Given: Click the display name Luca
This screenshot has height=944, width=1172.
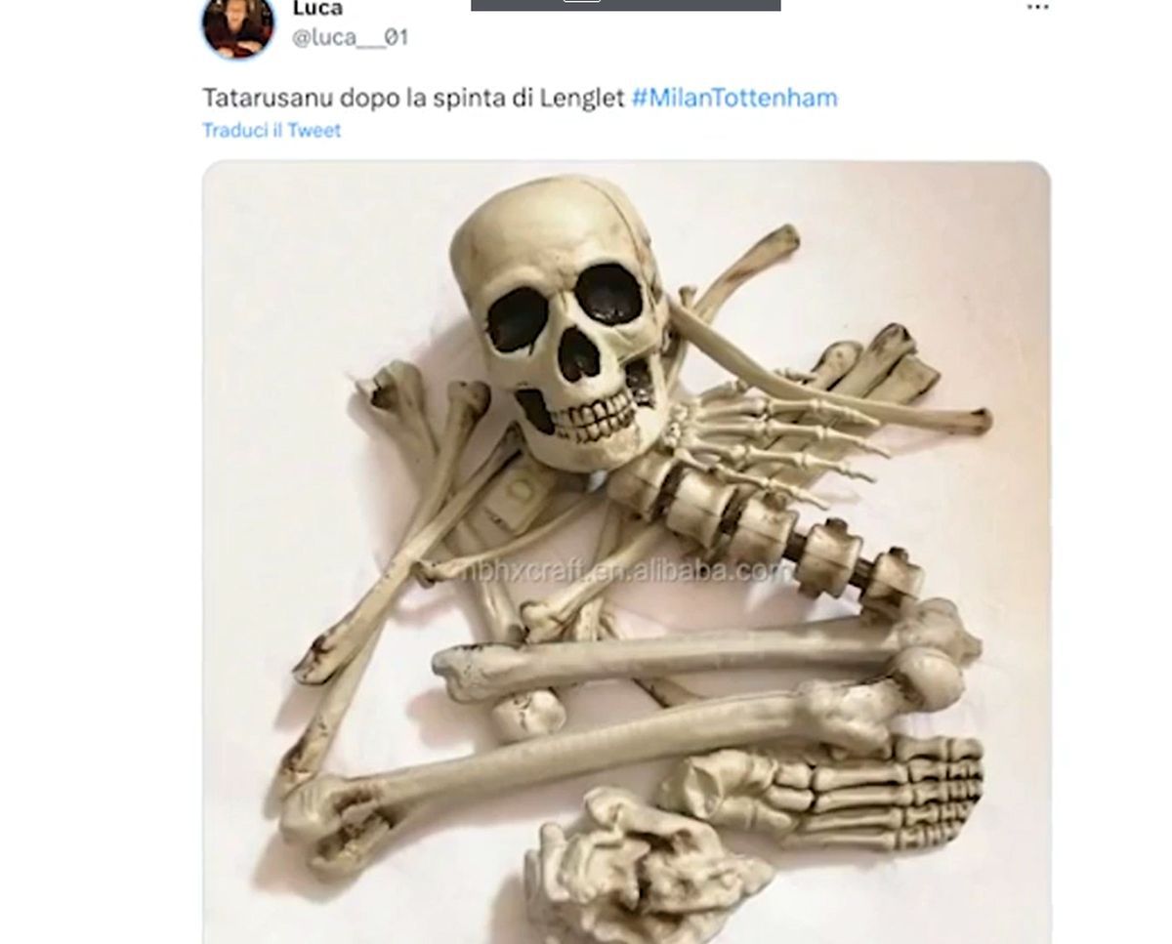Looking at the screenshot, I should (x=317, y=9).
